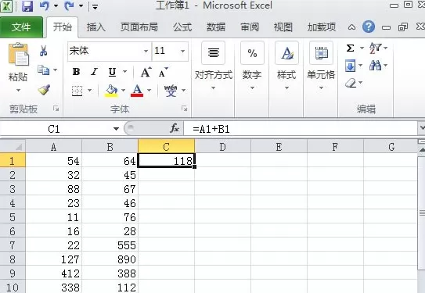Click the Undo arrow icon
The image size is (425, 293).
[x=44, y=5]
